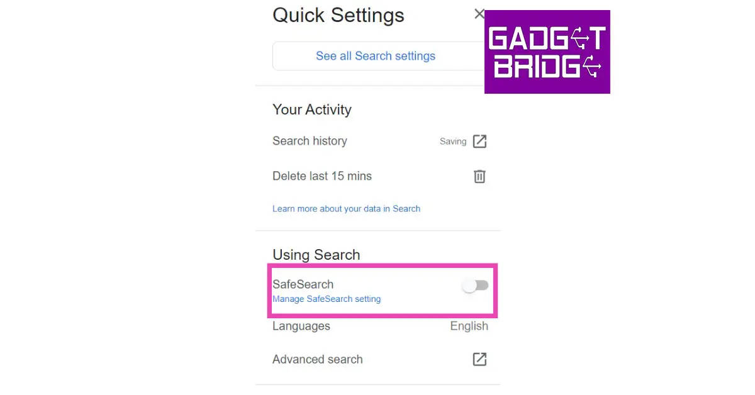Change the English language value
This screenshot has width=755, height=395.
pos(469,326)
